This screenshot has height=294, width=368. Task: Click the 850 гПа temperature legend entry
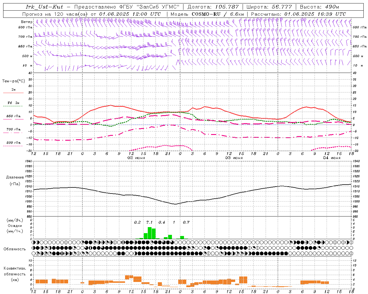14,116
